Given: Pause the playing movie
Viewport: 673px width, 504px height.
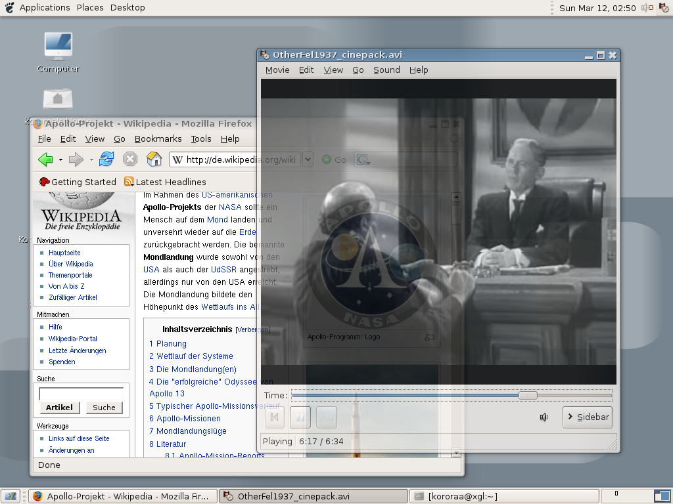Looking at the screenshot, I should click(x=300, y=417).
